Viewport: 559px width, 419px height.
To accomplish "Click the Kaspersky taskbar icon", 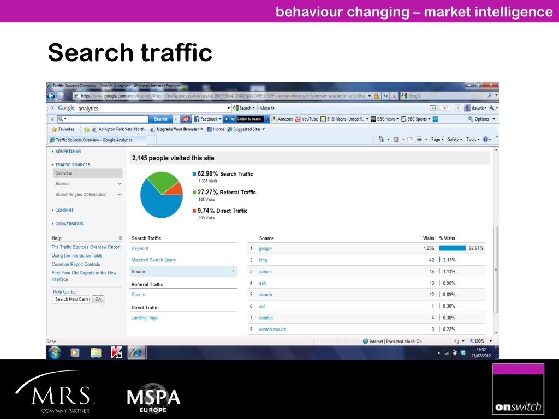I will point(116,353).
